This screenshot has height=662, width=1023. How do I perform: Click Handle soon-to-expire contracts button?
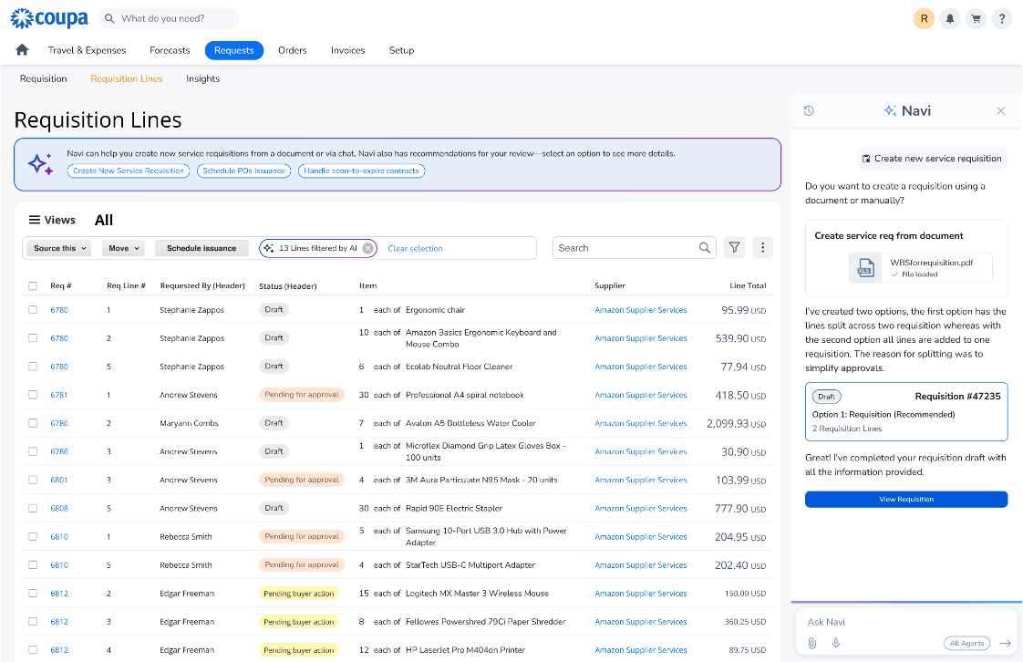click(x=361, y=171)
